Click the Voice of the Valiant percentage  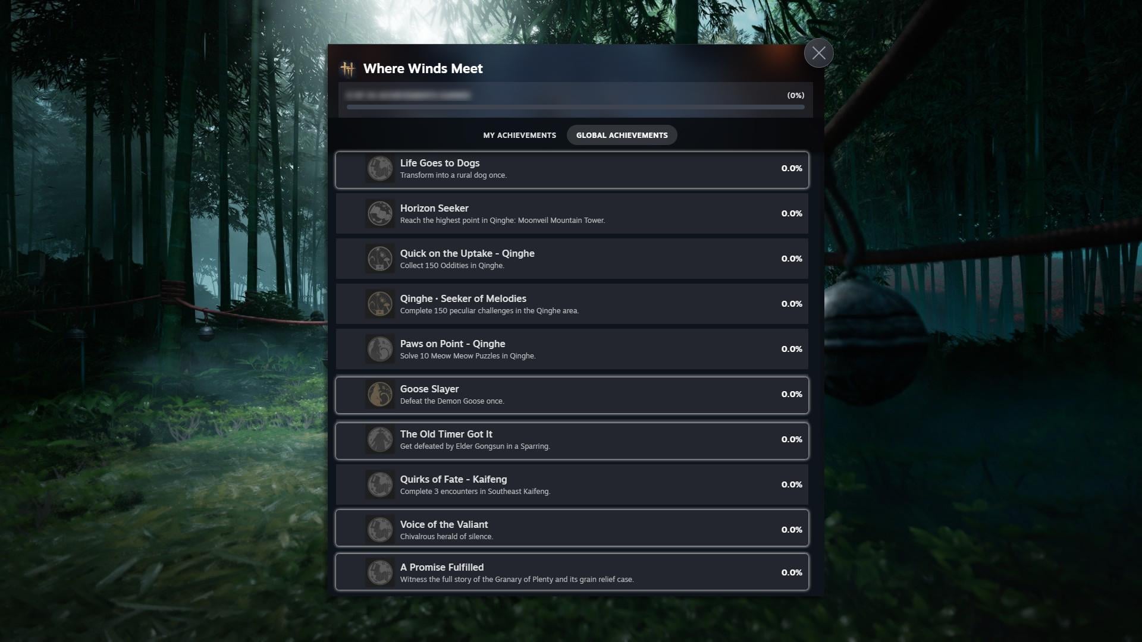click(x=792, y=530)
